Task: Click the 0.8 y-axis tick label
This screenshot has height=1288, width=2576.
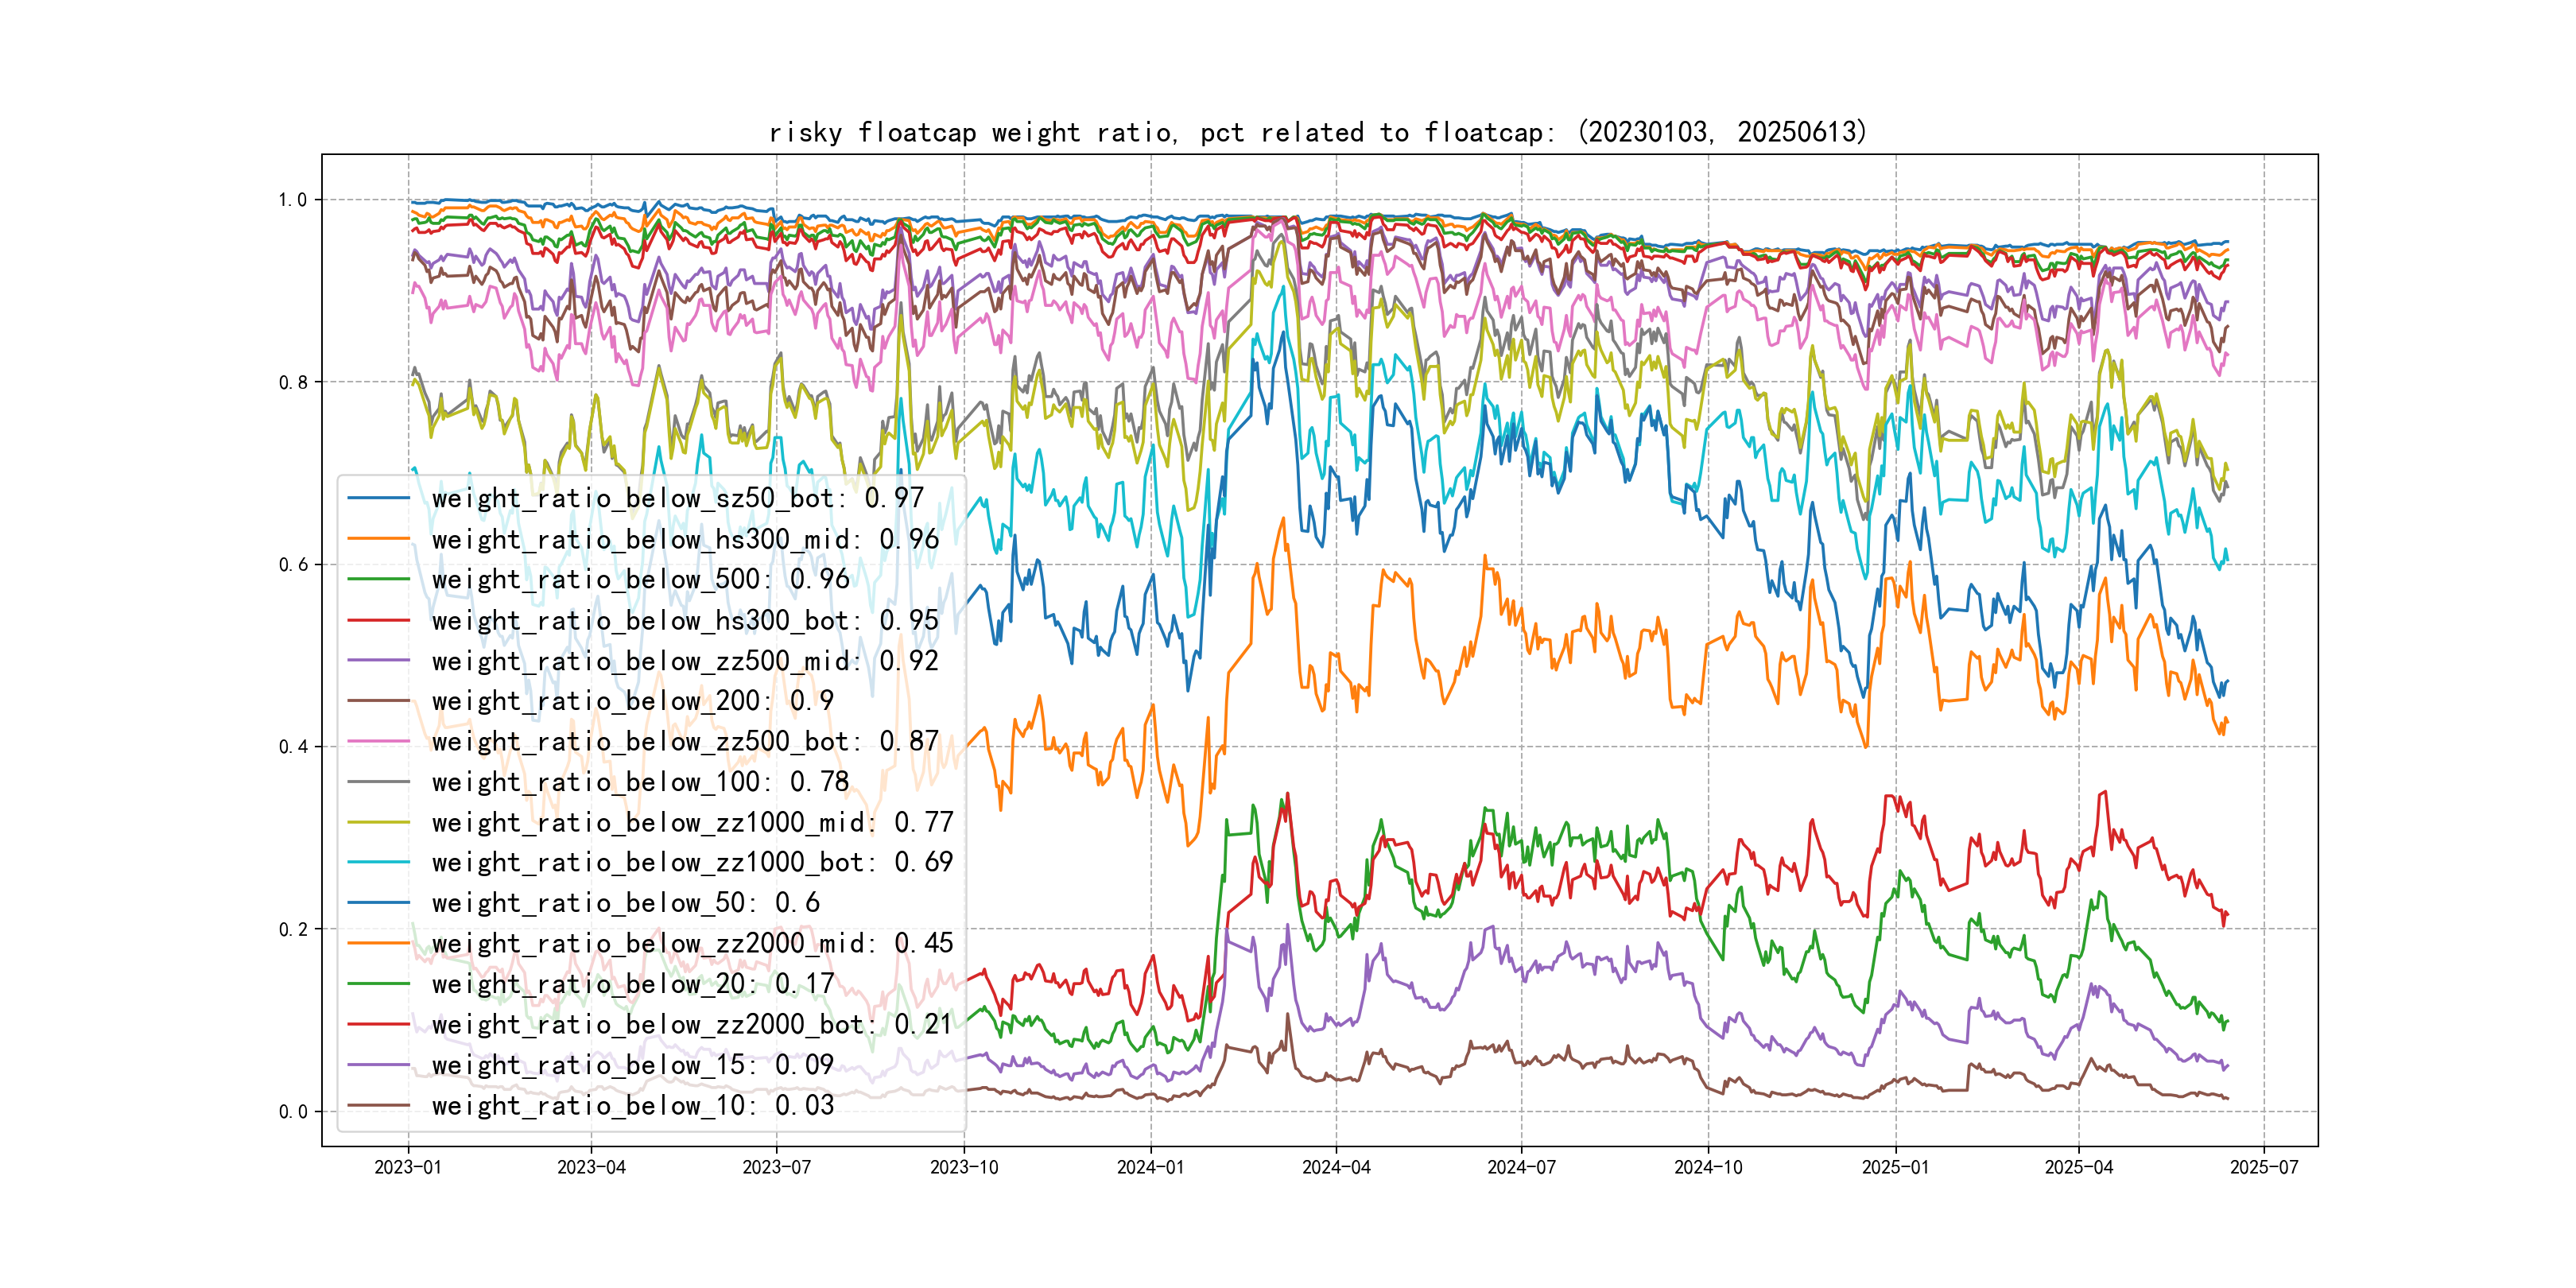Action: pyautogui.click(x=293, y=382)
